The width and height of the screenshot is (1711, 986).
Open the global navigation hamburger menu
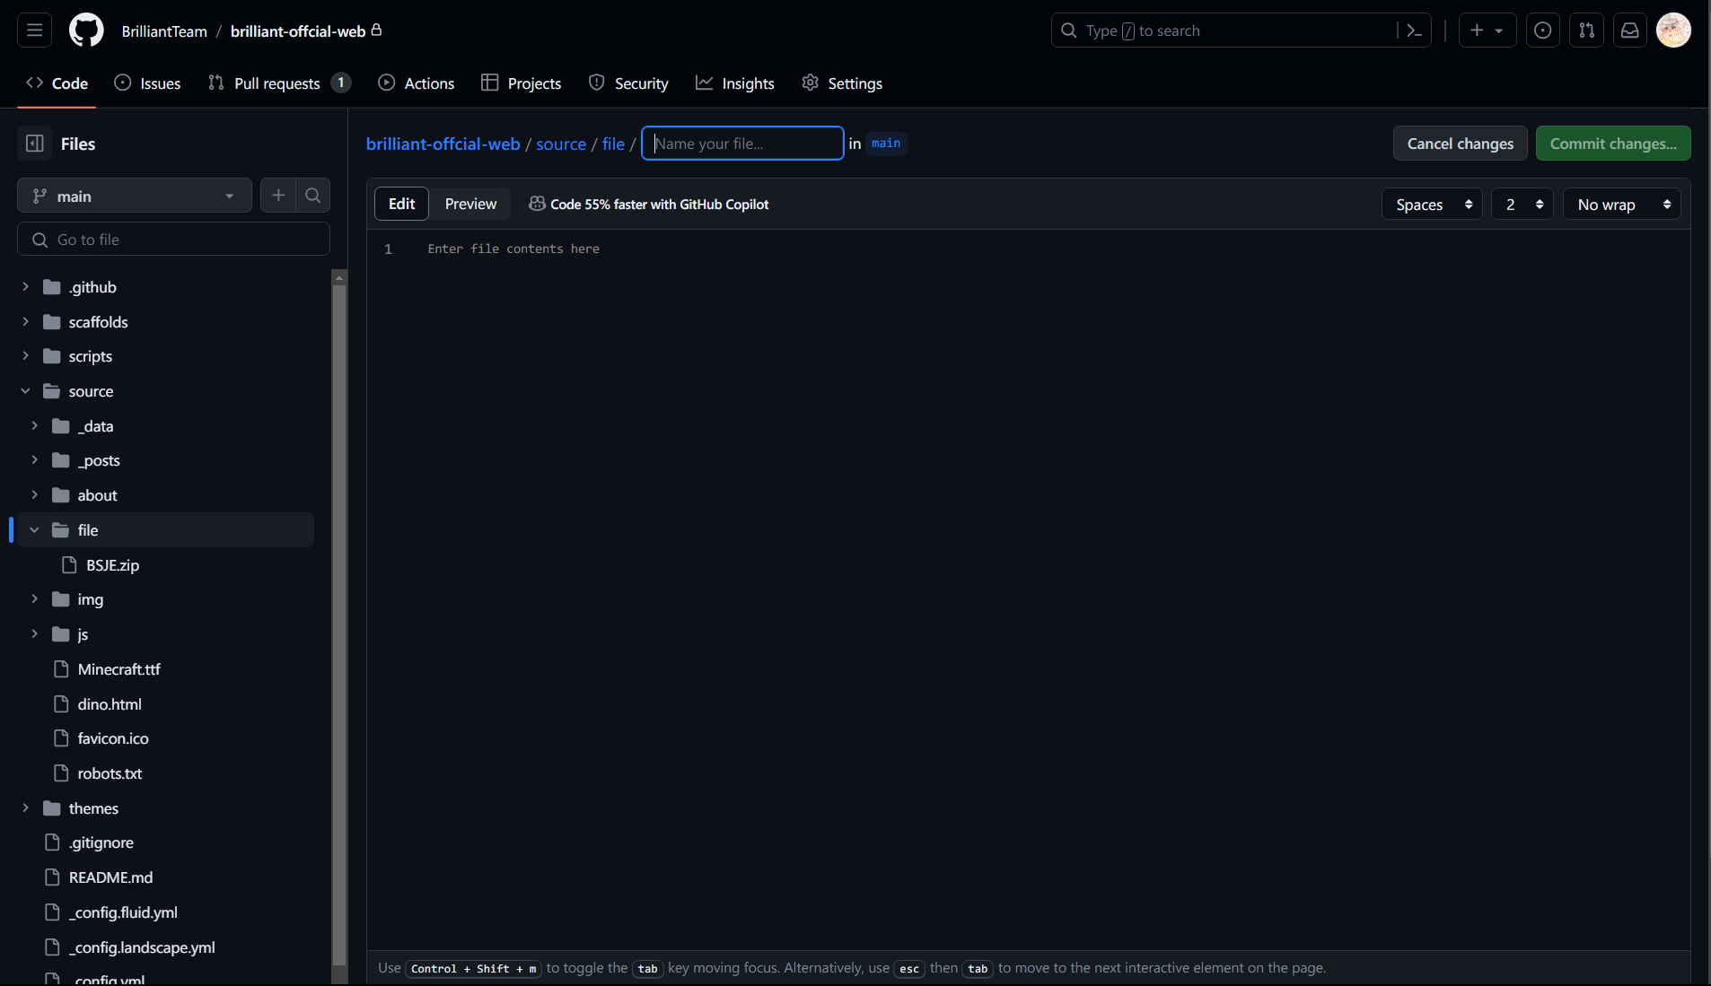pos(35,31)
